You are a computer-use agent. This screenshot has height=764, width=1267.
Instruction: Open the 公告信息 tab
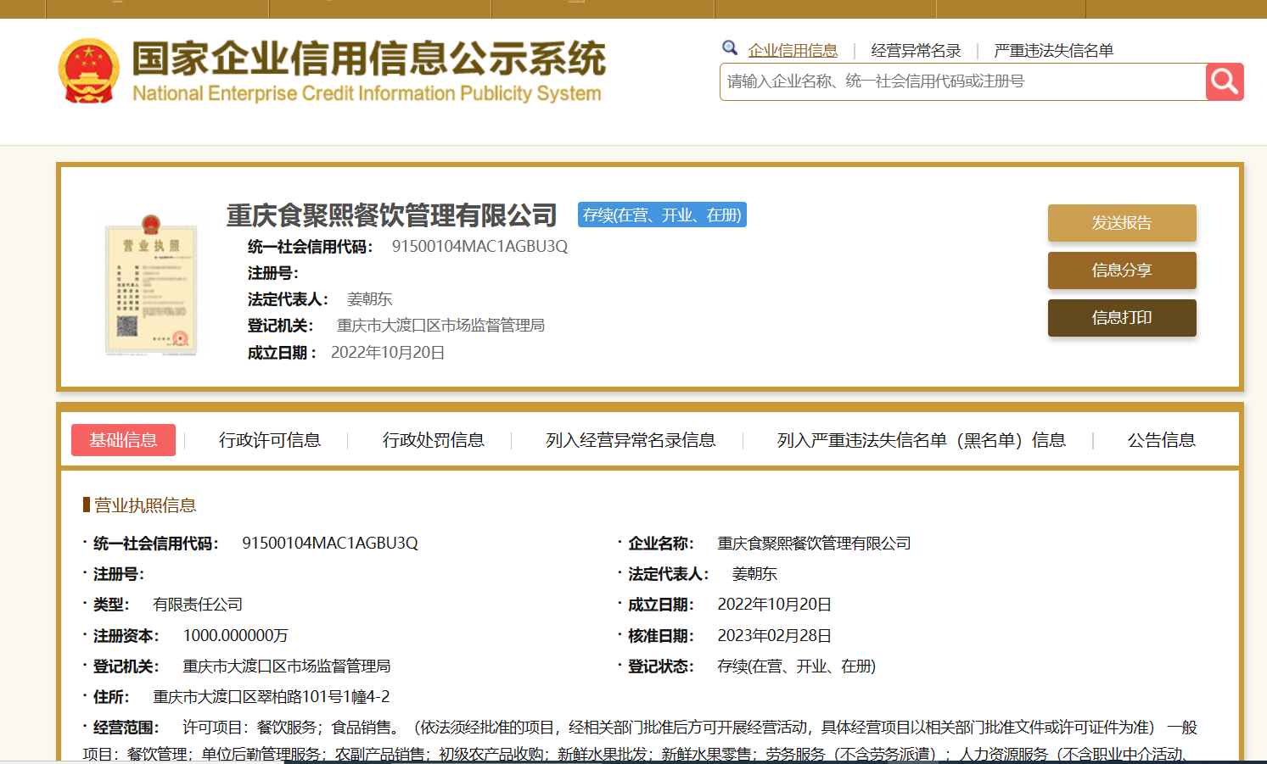pyautogui.click(x=1162, y=440)
